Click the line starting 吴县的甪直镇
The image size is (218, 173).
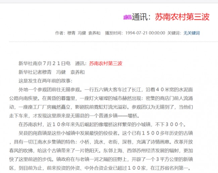(x=106, y=133)
